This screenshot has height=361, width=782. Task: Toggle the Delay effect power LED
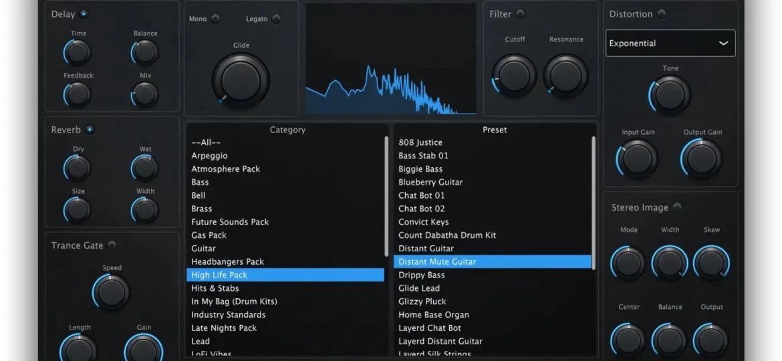pos(84,14)
